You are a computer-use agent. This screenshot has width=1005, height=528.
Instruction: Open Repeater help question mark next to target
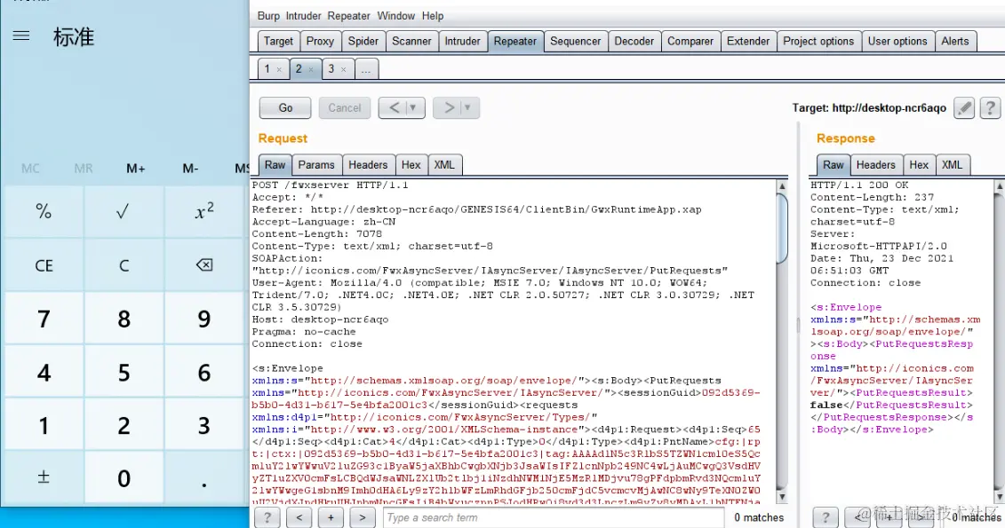point(990,107)
